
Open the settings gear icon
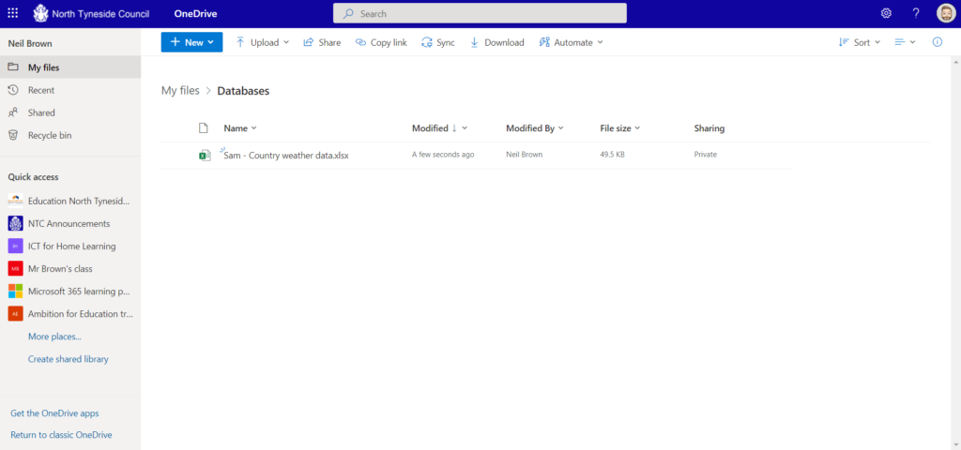[886, 14]
